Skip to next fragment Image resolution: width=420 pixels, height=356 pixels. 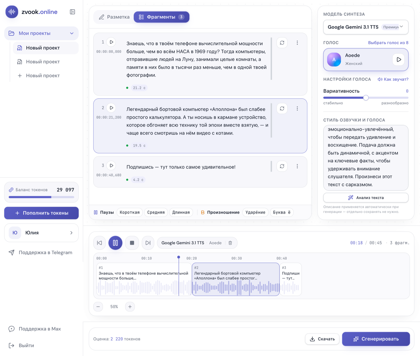[148, 243]
